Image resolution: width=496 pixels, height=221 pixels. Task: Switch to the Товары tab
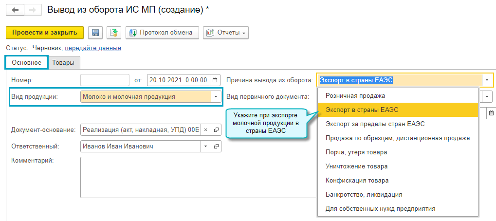[x=64, y=63]
